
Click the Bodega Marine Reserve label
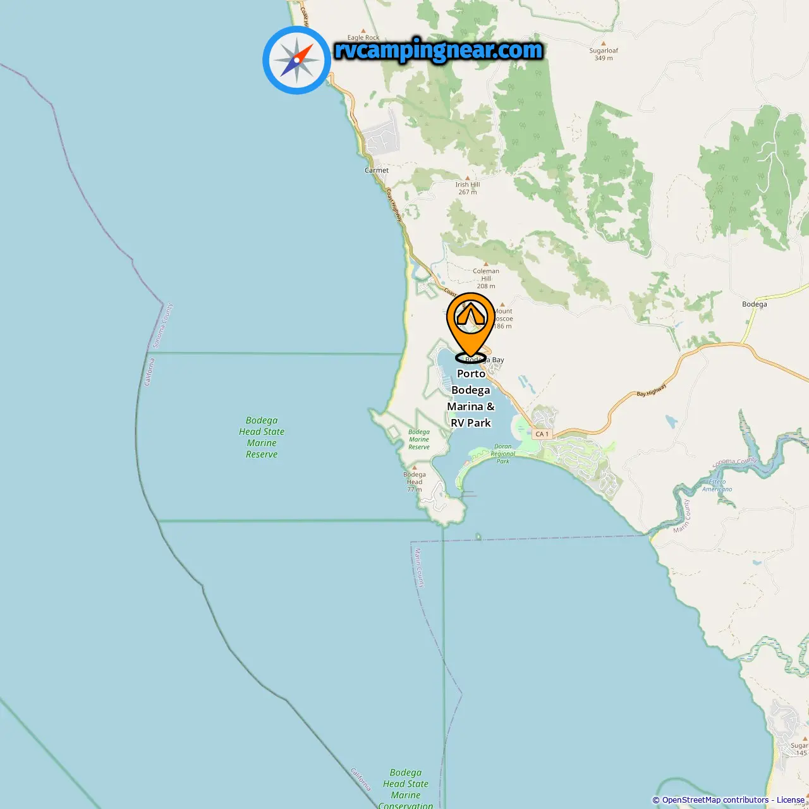[x=419, y=439]
